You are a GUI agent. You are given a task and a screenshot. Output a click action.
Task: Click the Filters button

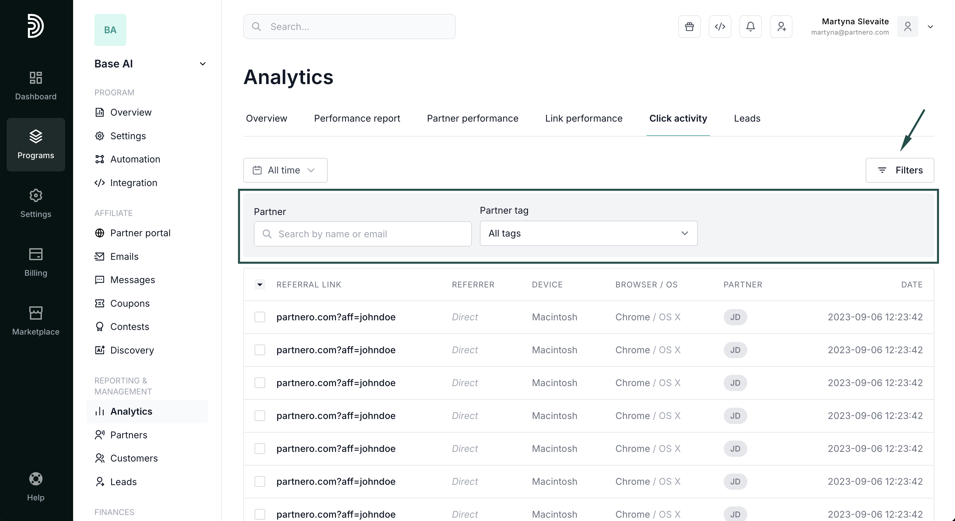(900, 170)
